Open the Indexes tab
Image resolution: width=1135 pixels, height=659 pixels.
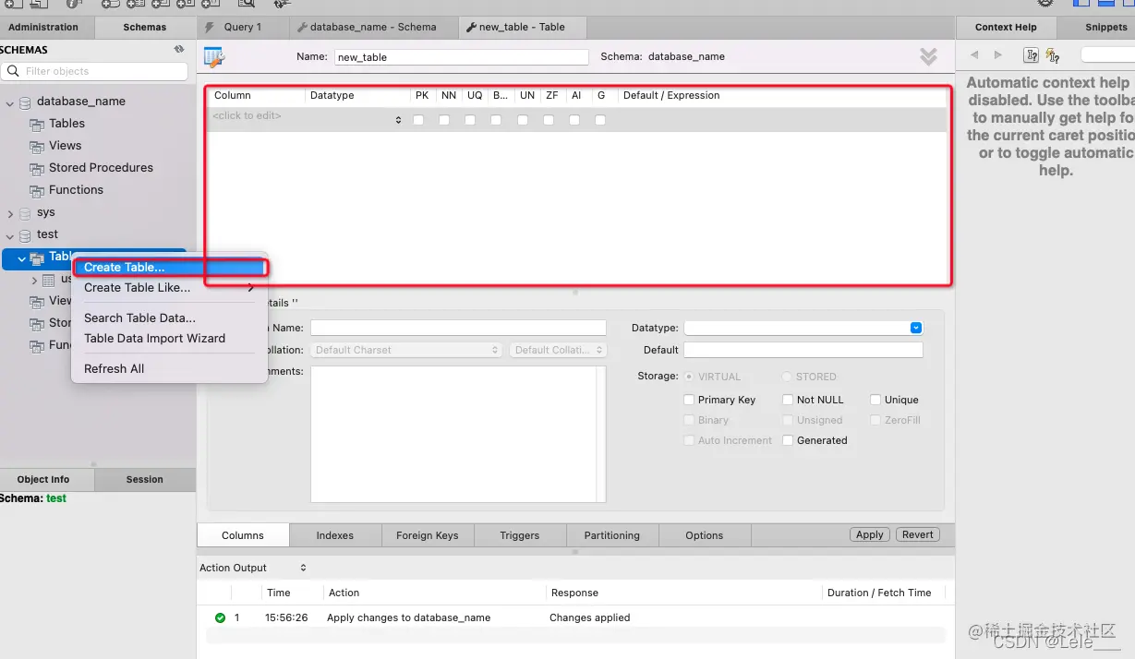coord(335,535)
